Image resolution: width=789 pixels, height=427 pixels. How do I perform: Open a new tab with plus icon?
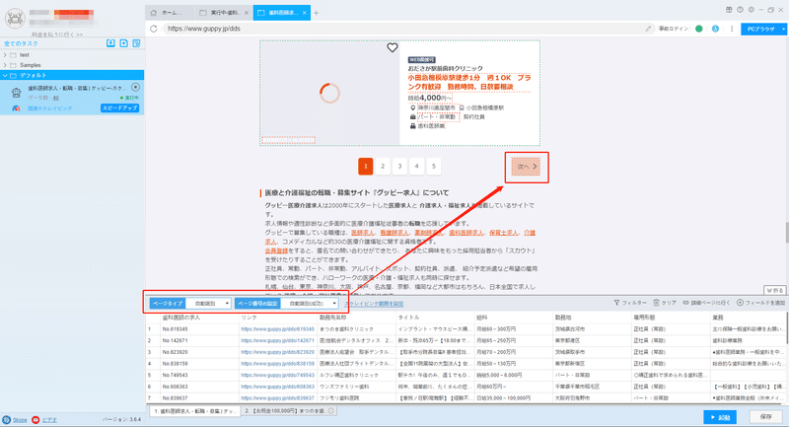[x=316, y=13]
